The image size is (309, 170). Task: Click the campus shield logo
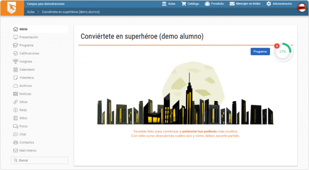click(x=11, y=8)
